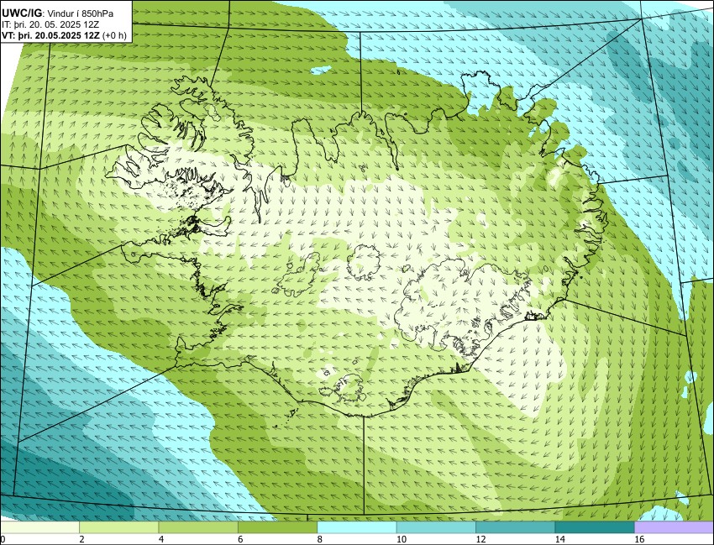
Task: Click the 'Vindur í 850hPa' label
Action: (x=81, y=13)
